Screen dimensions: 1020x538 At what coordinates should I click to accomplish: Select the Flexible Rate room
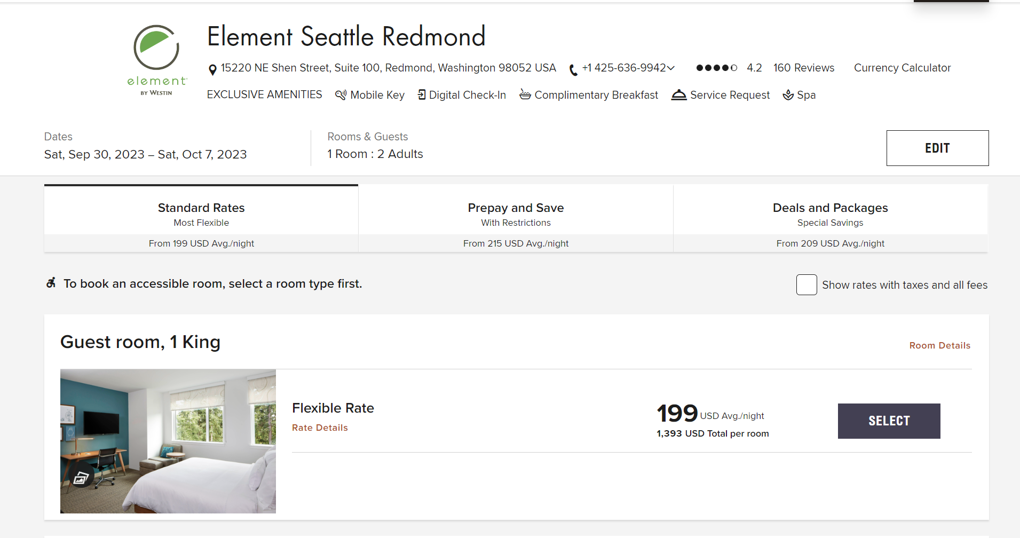coord(889,421)
